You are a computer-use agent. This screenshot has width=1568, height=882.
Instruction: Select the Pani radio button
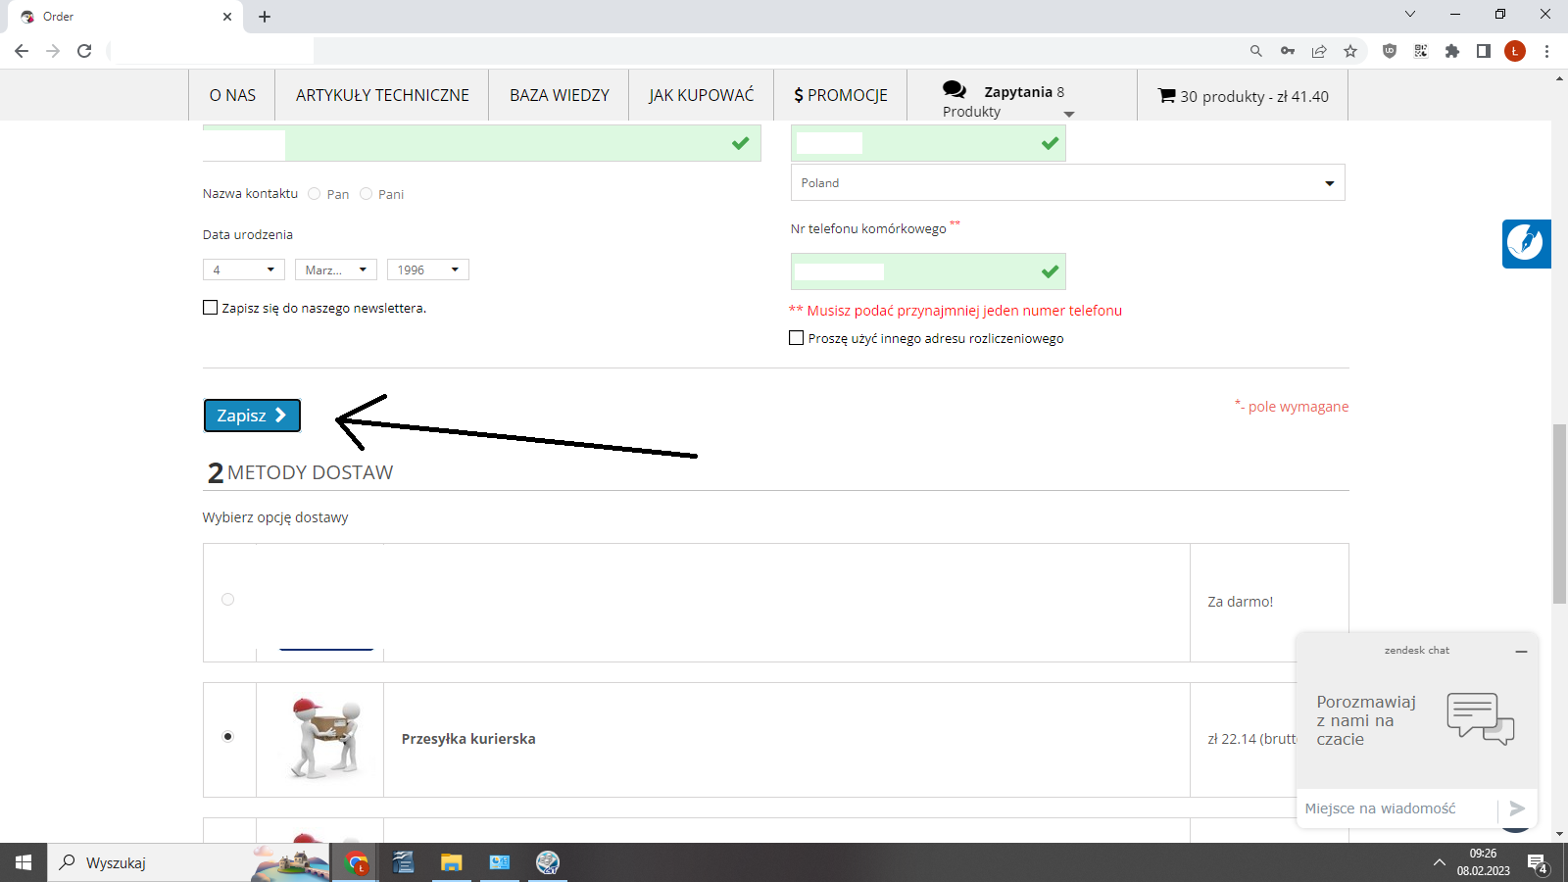click(367, 194)
